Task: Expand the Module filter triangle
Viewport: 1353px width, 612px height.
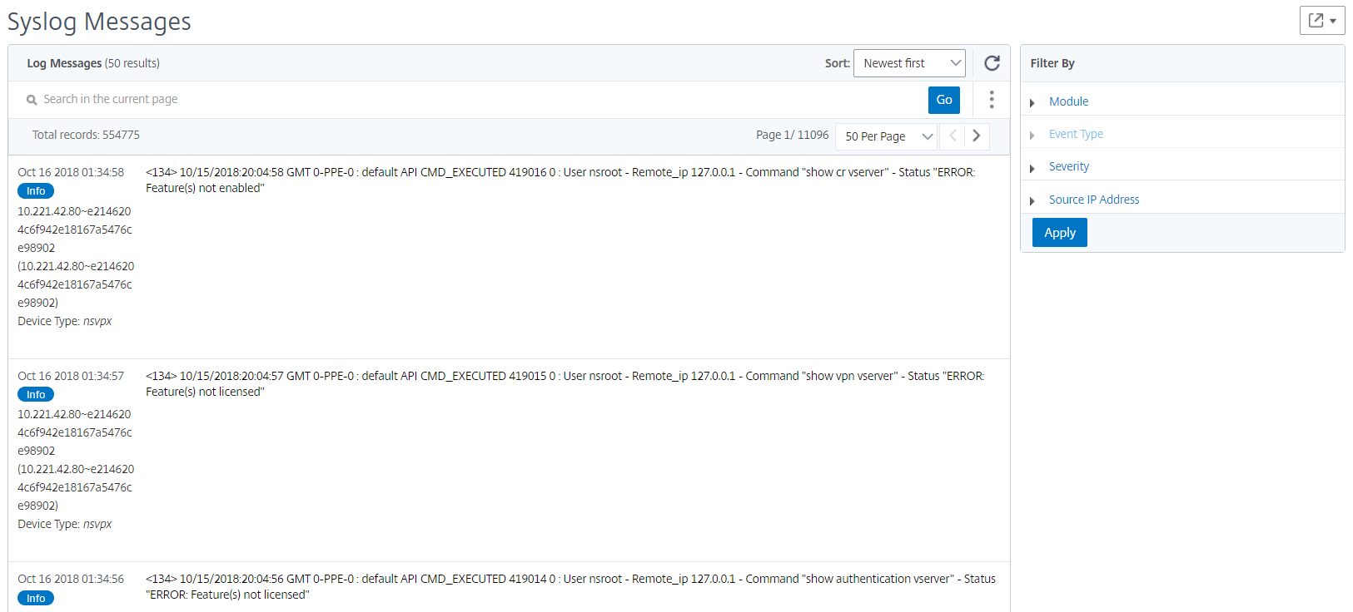Action: pyautogui.click(x=1032, y=102)
